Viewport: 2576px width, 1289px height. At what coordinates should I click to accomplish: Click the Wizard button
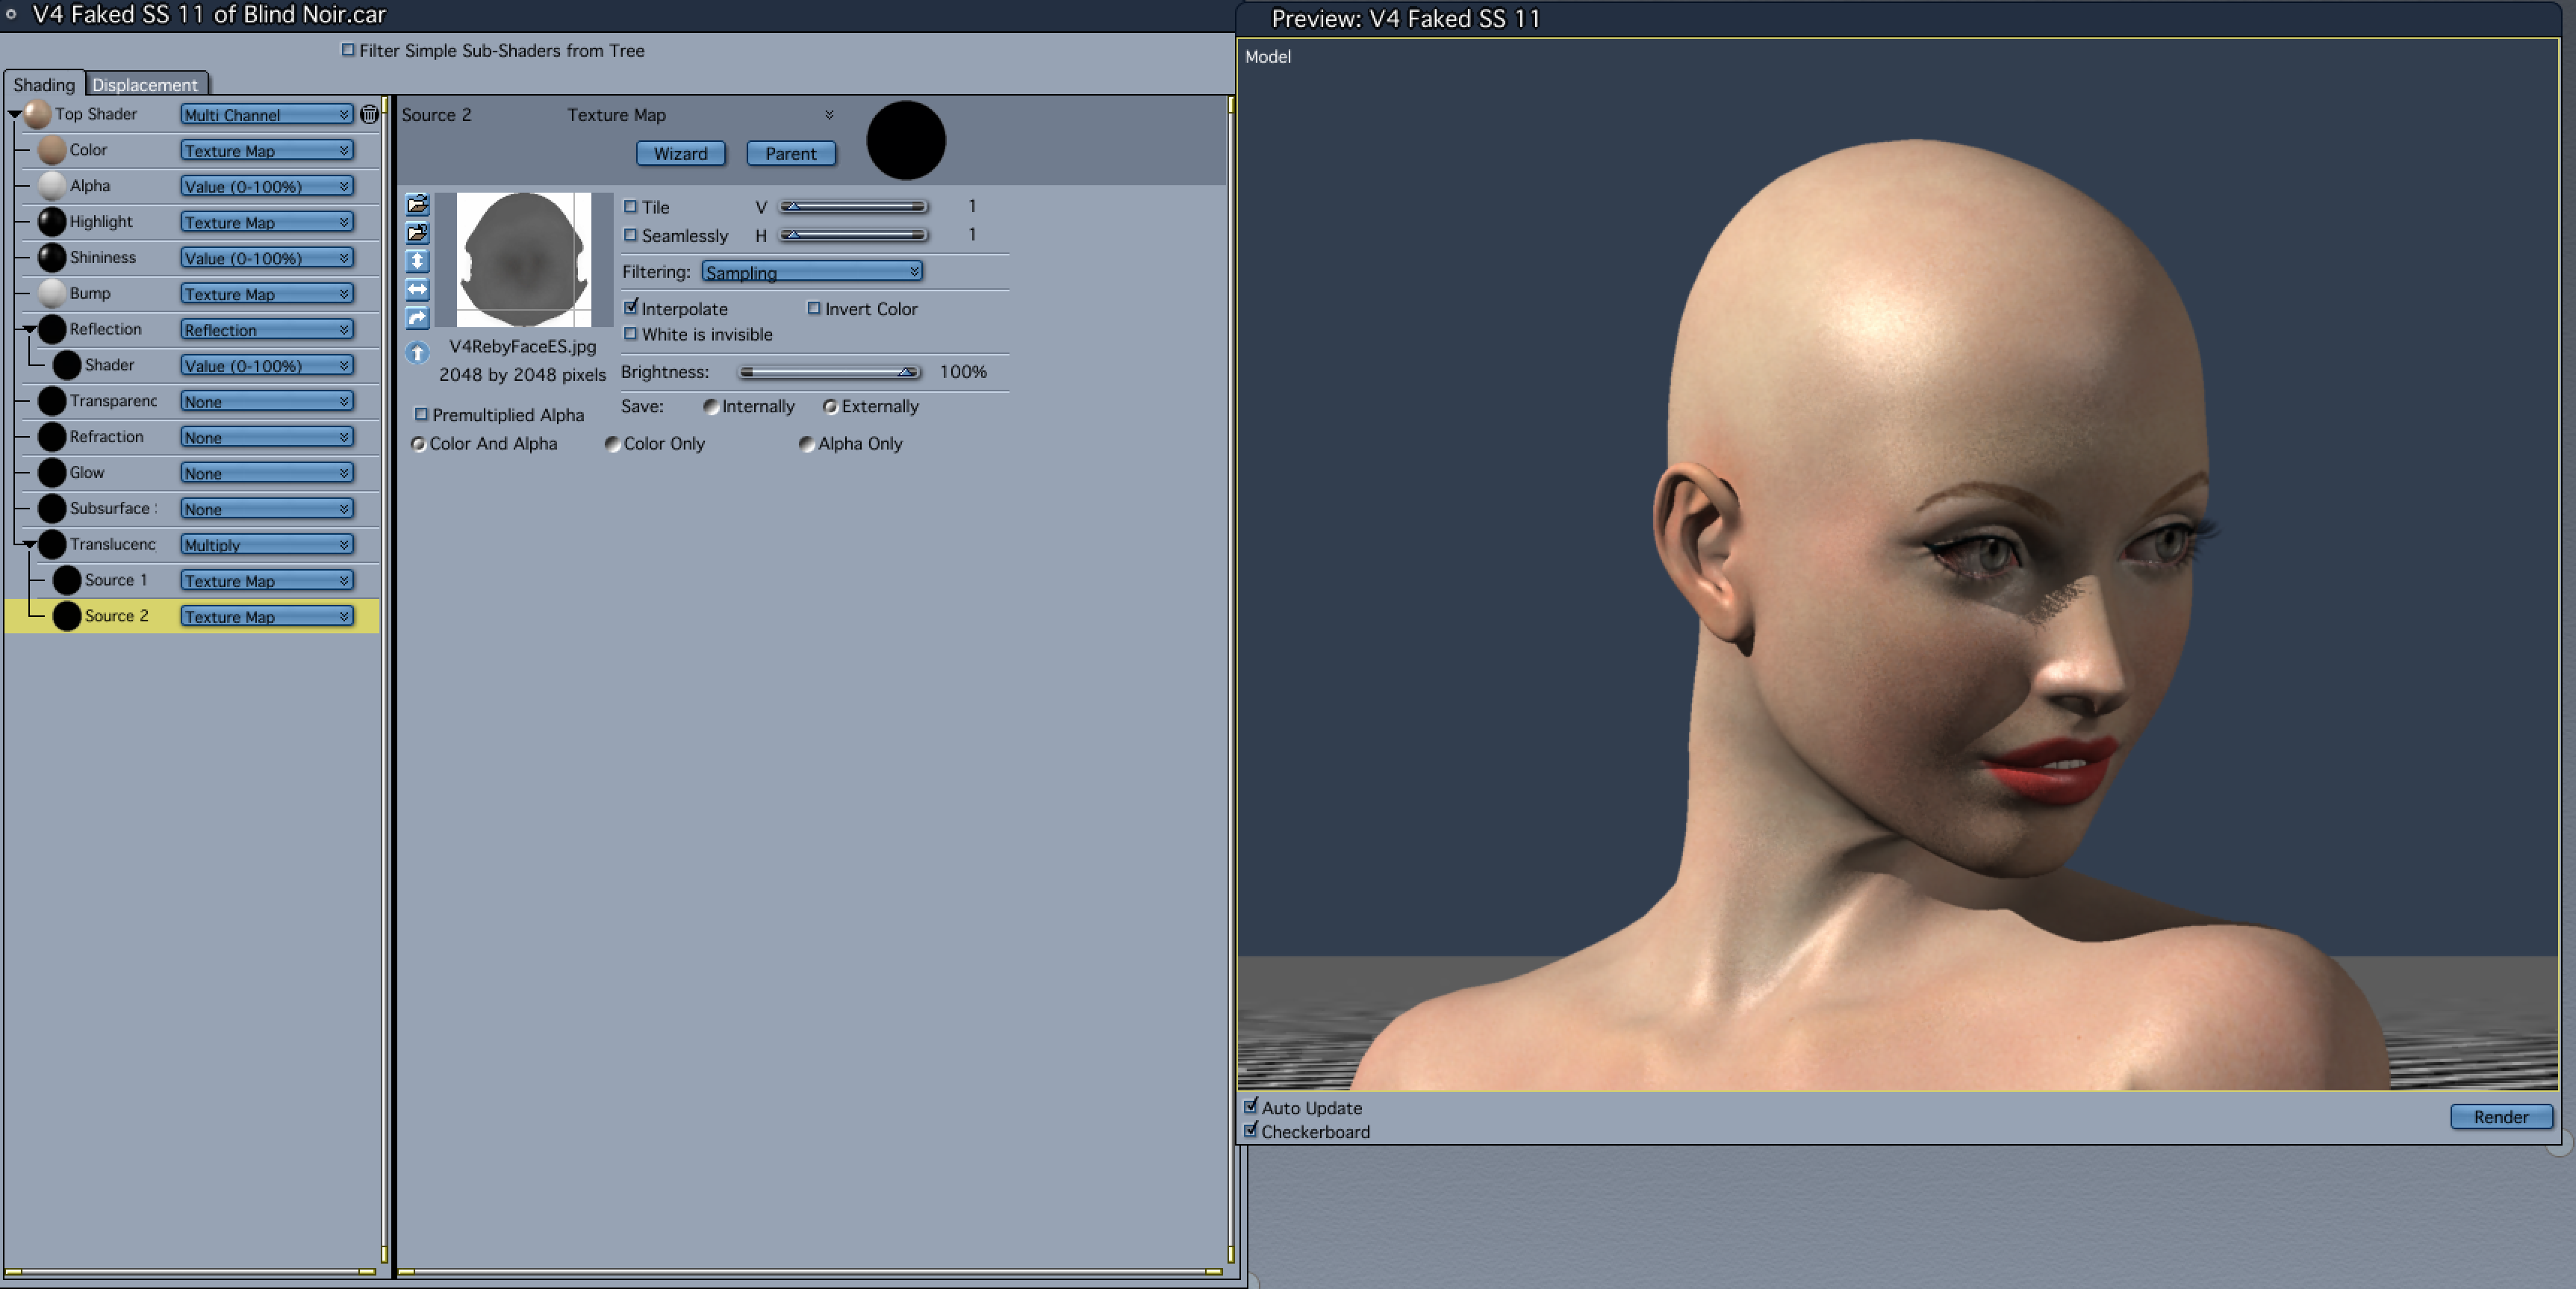pos(680,153)
